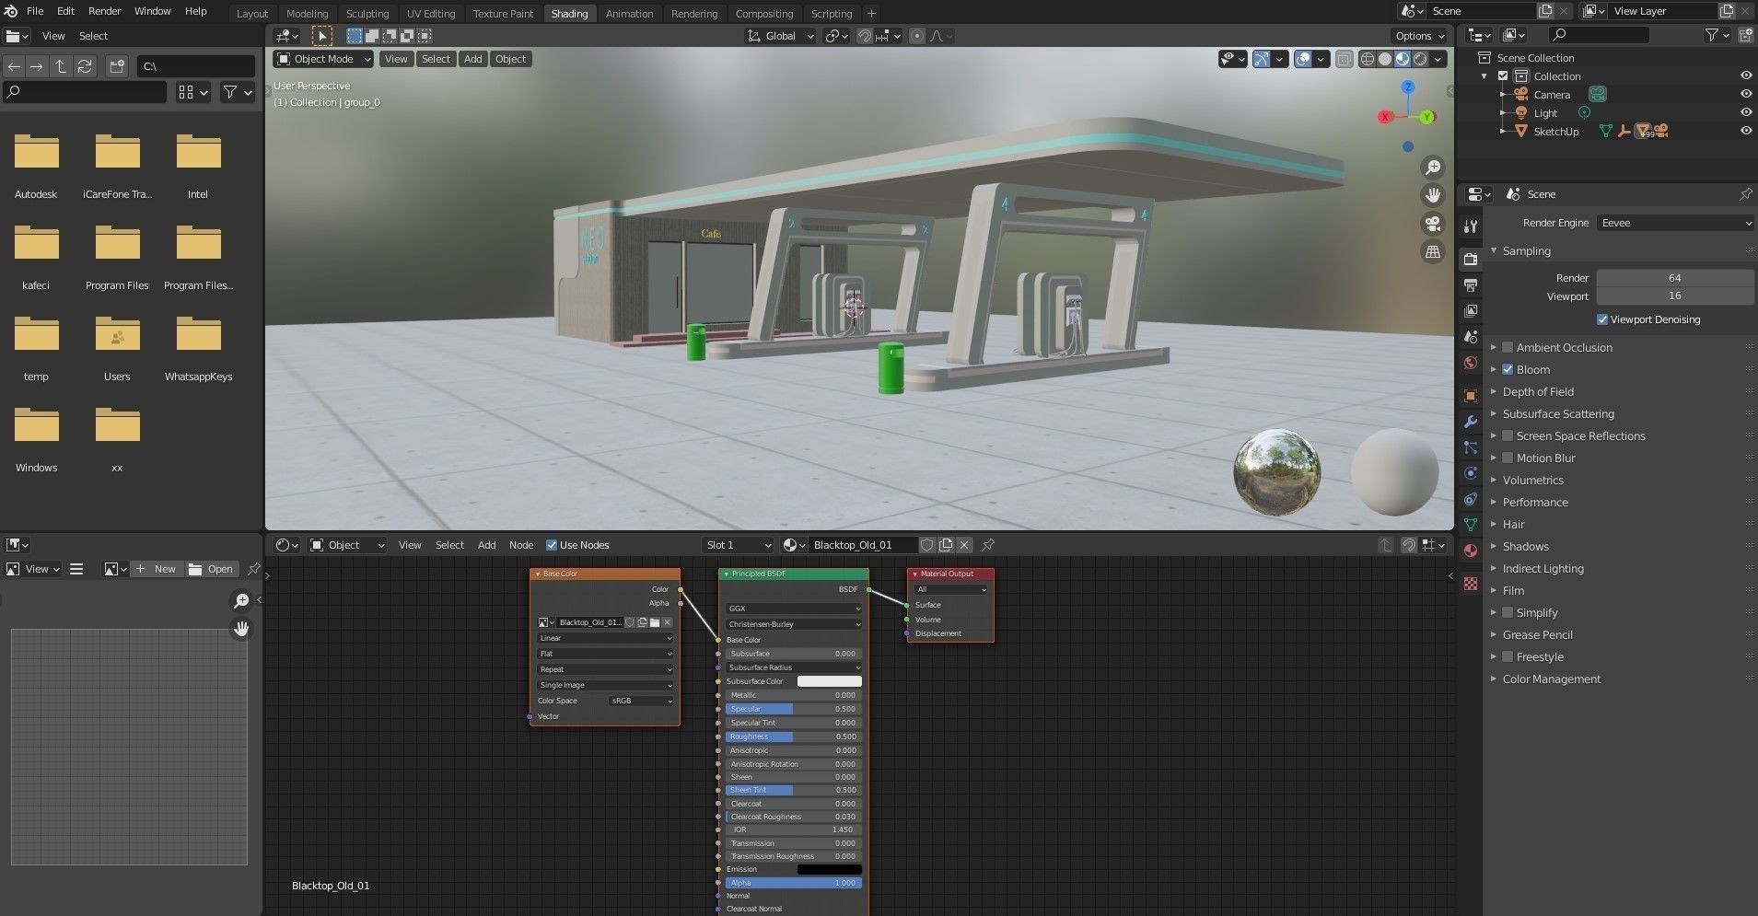Switch to solid viewport shading
Image resolution: width=1758 pixels, height=916 pixels.
1385,59
